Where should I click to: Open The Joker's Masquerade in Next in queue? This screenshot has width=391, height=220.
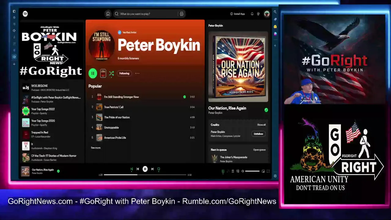[233, 157]
